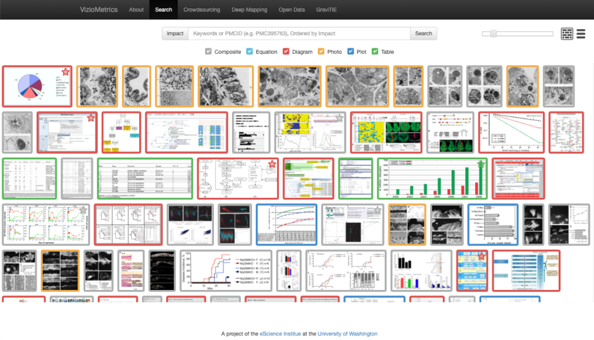This screenshot has width=594, height=340.
Task: Disable the Diagram filter checkbox
Action: point(286,52)
